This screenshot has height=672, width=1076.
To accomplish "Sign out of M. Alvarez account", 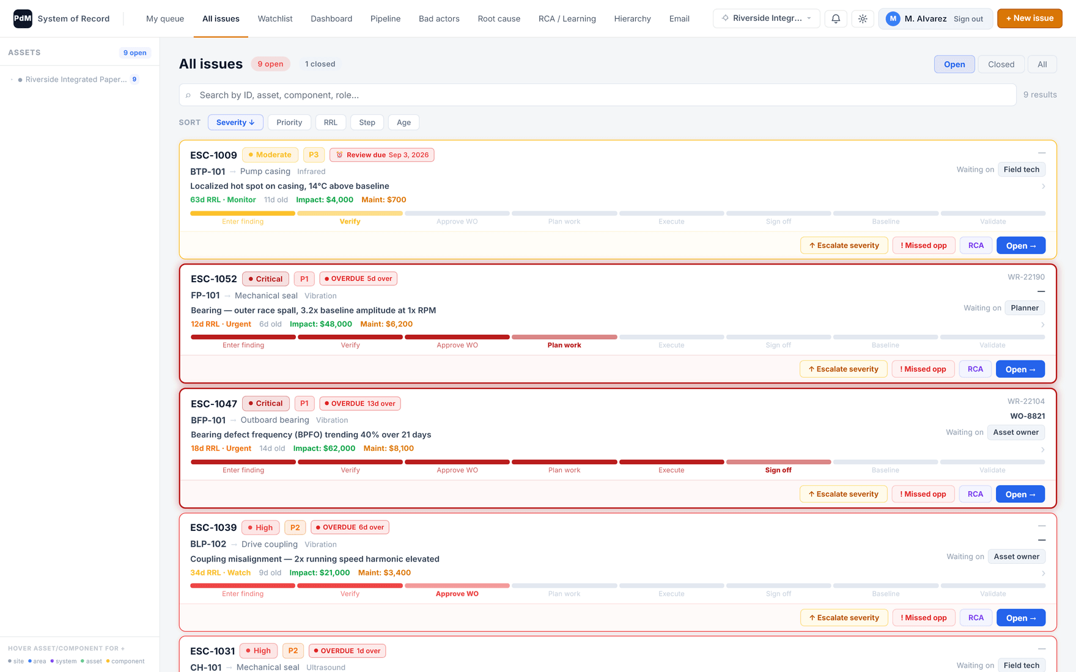I will pos(968,19).
